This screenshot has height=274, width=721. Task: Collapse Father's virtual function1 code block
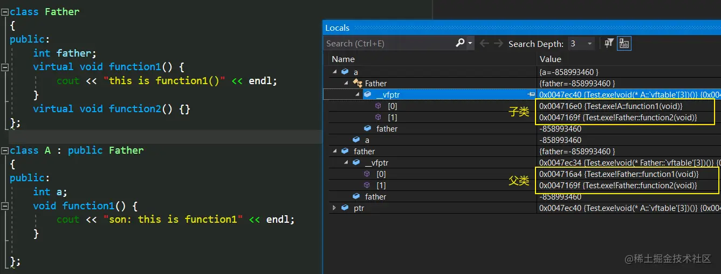[x=5, y=67]
